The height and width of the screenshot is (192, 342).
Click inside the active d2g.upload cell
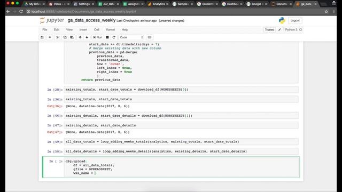181,167
